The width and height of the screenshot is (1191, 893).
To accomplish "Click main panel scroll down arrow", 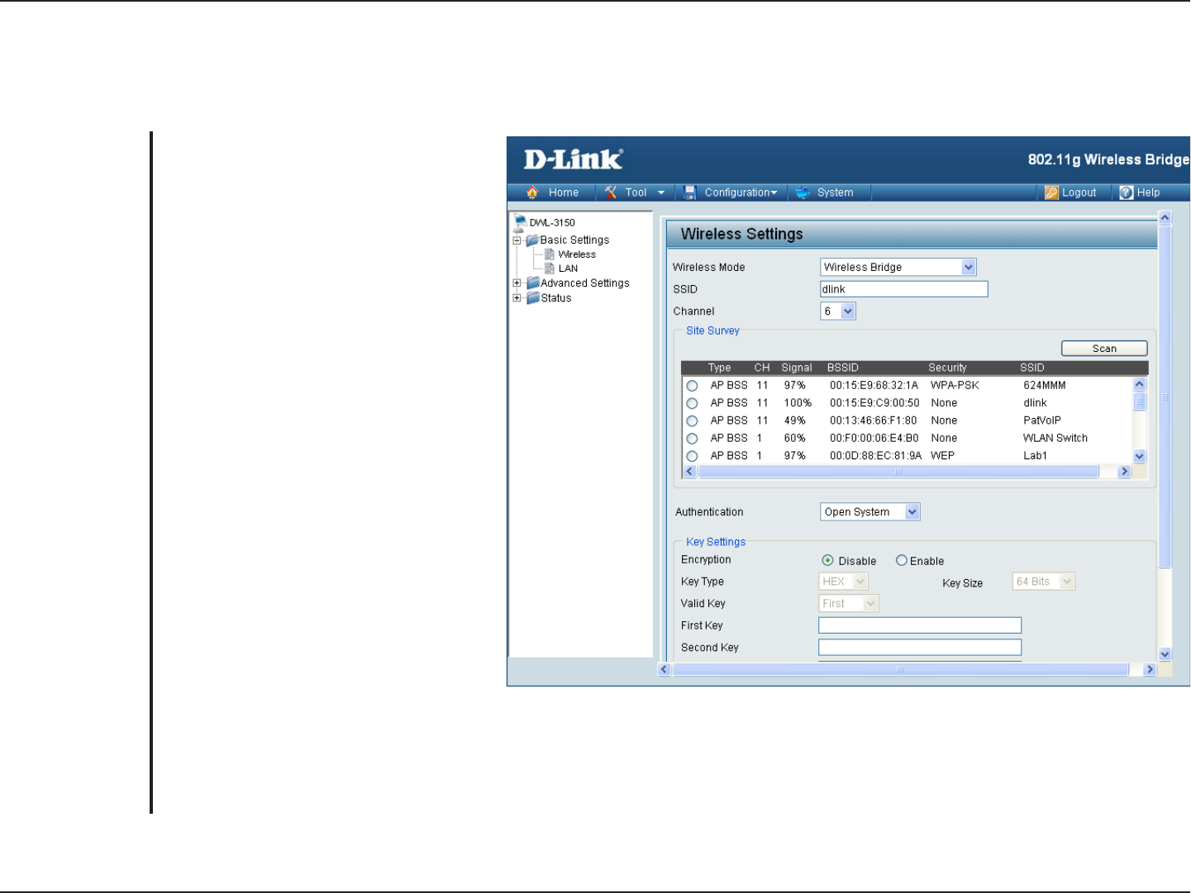I will point(1165,654).
